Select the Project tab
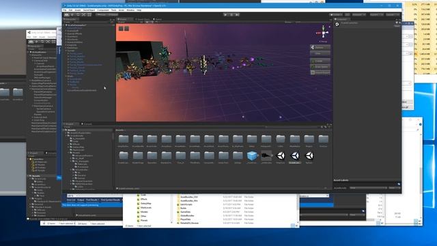 70,124
